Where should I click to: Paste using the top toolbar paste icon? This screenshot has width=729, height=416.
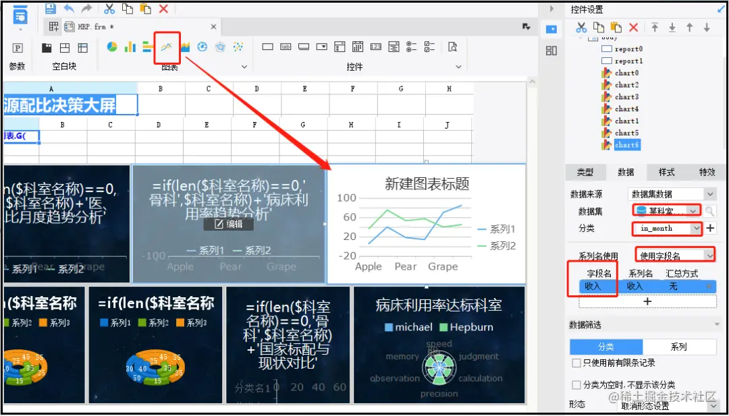146,8
